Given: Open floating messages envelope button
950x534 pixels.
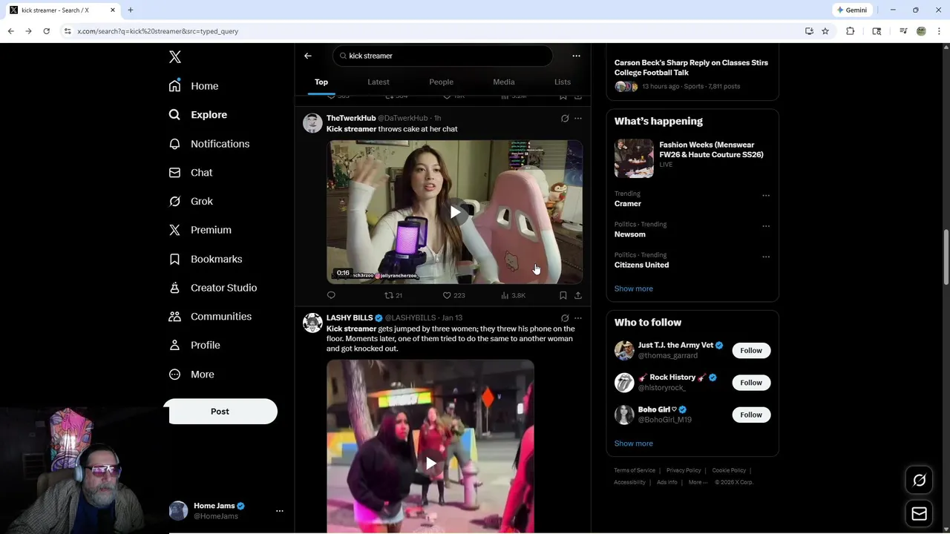Looking at the screenshot, I should [919, 514].
